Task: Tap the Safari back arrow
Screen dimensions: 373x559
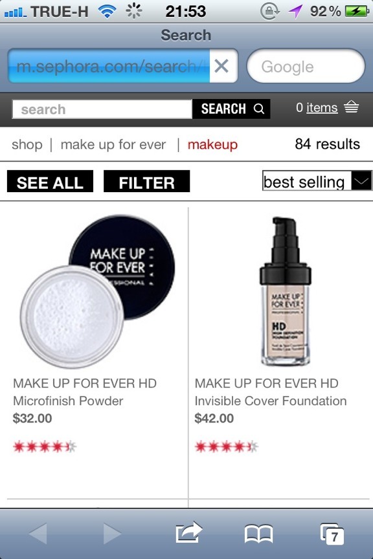Action: (x=38, y=534)
